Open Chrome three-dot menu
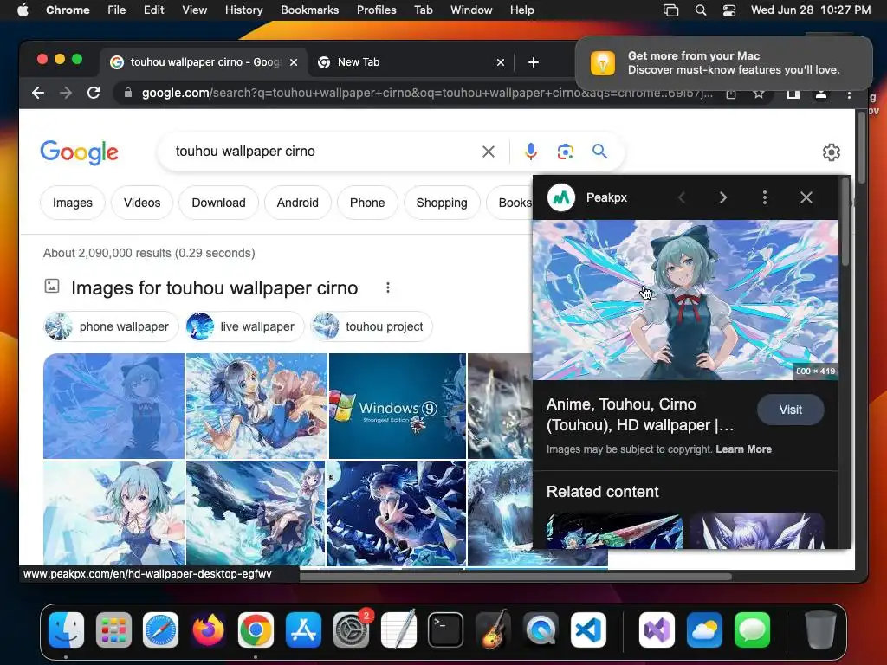 (849, 94)
